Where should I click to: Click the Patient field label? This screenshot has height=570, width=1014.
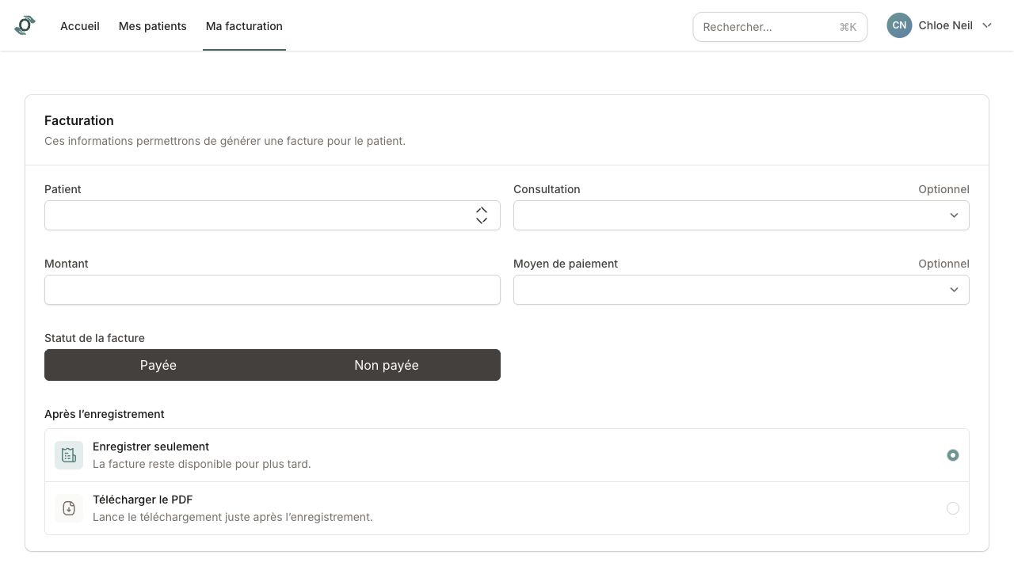(63, 189)
